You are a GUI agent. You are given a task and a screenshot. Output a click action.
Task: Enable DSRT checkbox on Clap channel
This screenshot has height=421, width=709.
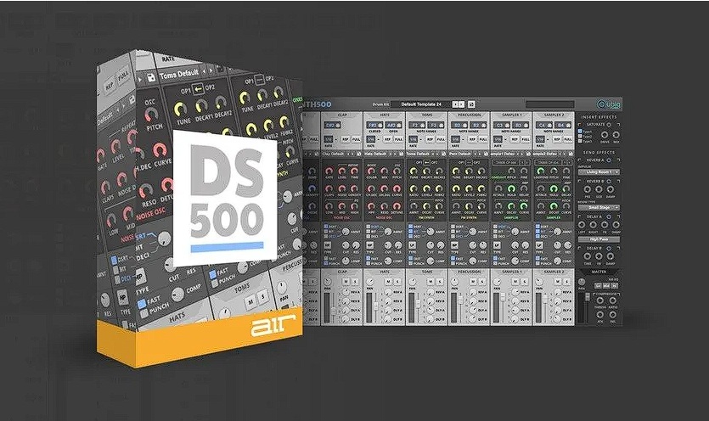326,227
